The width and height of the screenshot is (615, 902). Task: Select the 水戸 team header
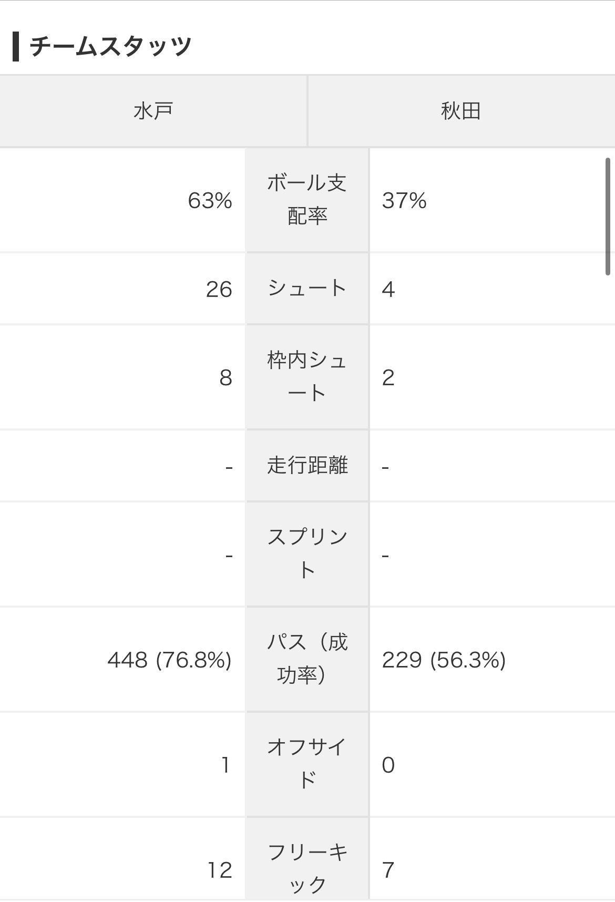coord(153,111)
